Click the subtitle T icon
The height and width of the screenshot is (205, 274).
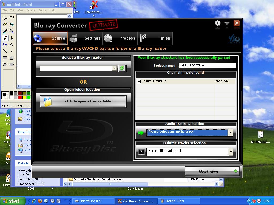coord(141,152)
